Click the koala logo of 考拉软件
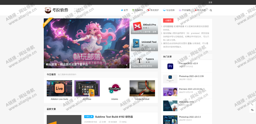This screenshot has width=256, height=124. [48, 10]
